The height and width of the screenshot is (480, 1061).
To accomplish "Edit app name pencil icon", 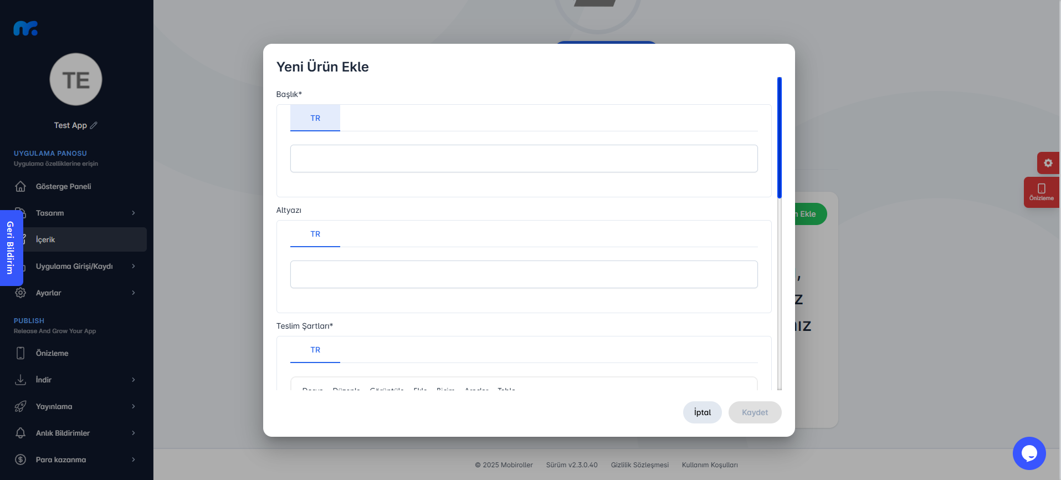I will (94, 125).
